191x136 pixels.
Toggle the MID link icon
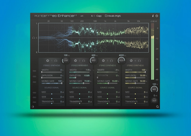[35, 93]
